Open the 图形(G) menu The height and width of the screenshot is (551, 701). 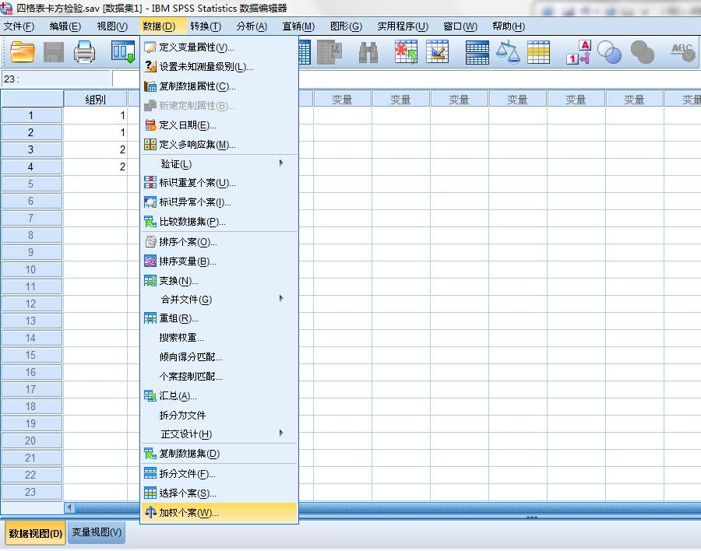(x=346, y=26)
